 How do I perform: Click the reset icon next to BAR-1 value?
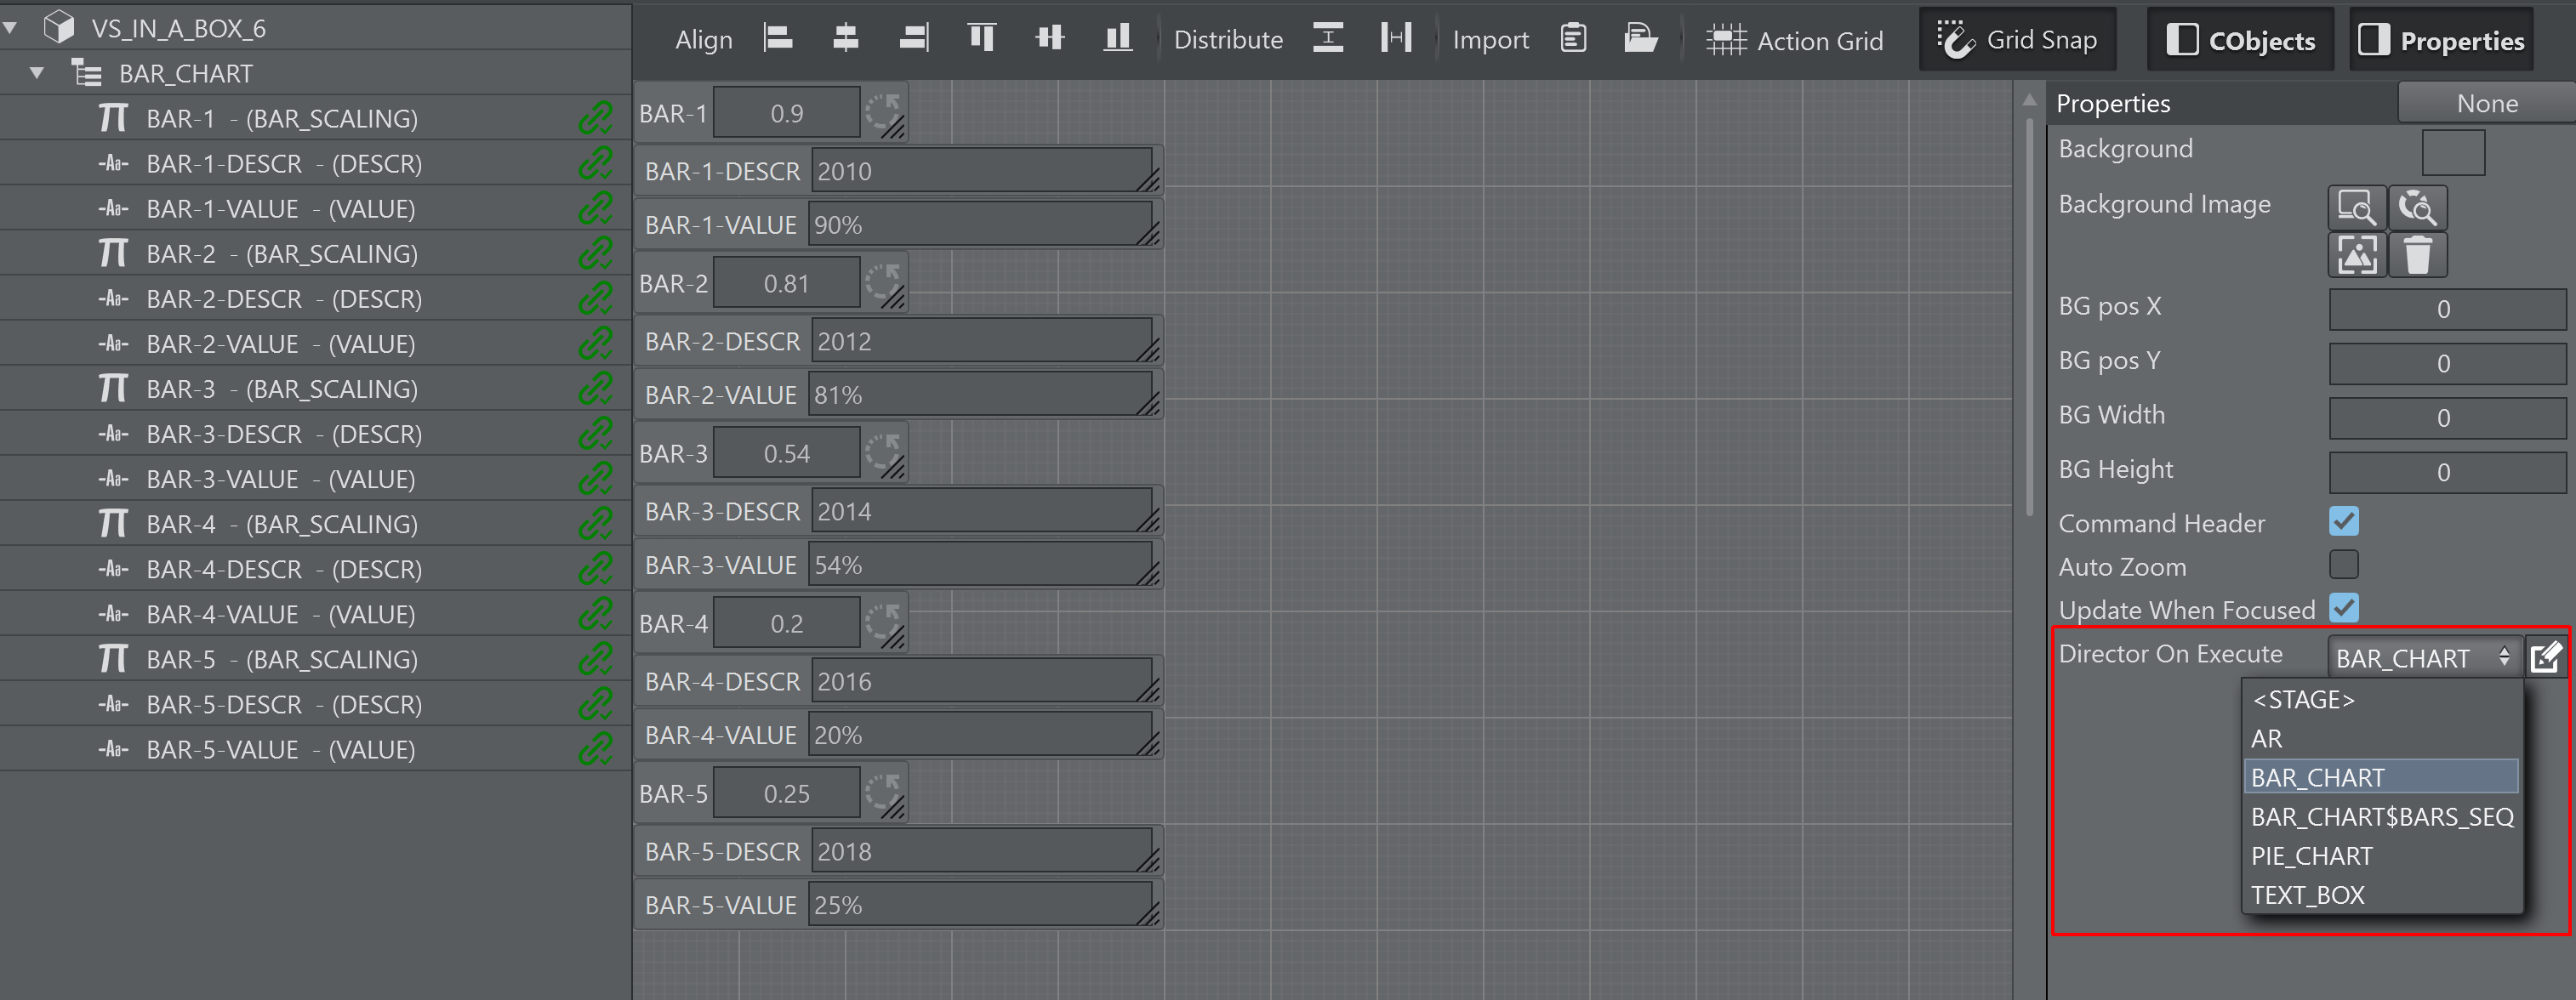click(883, 112)
